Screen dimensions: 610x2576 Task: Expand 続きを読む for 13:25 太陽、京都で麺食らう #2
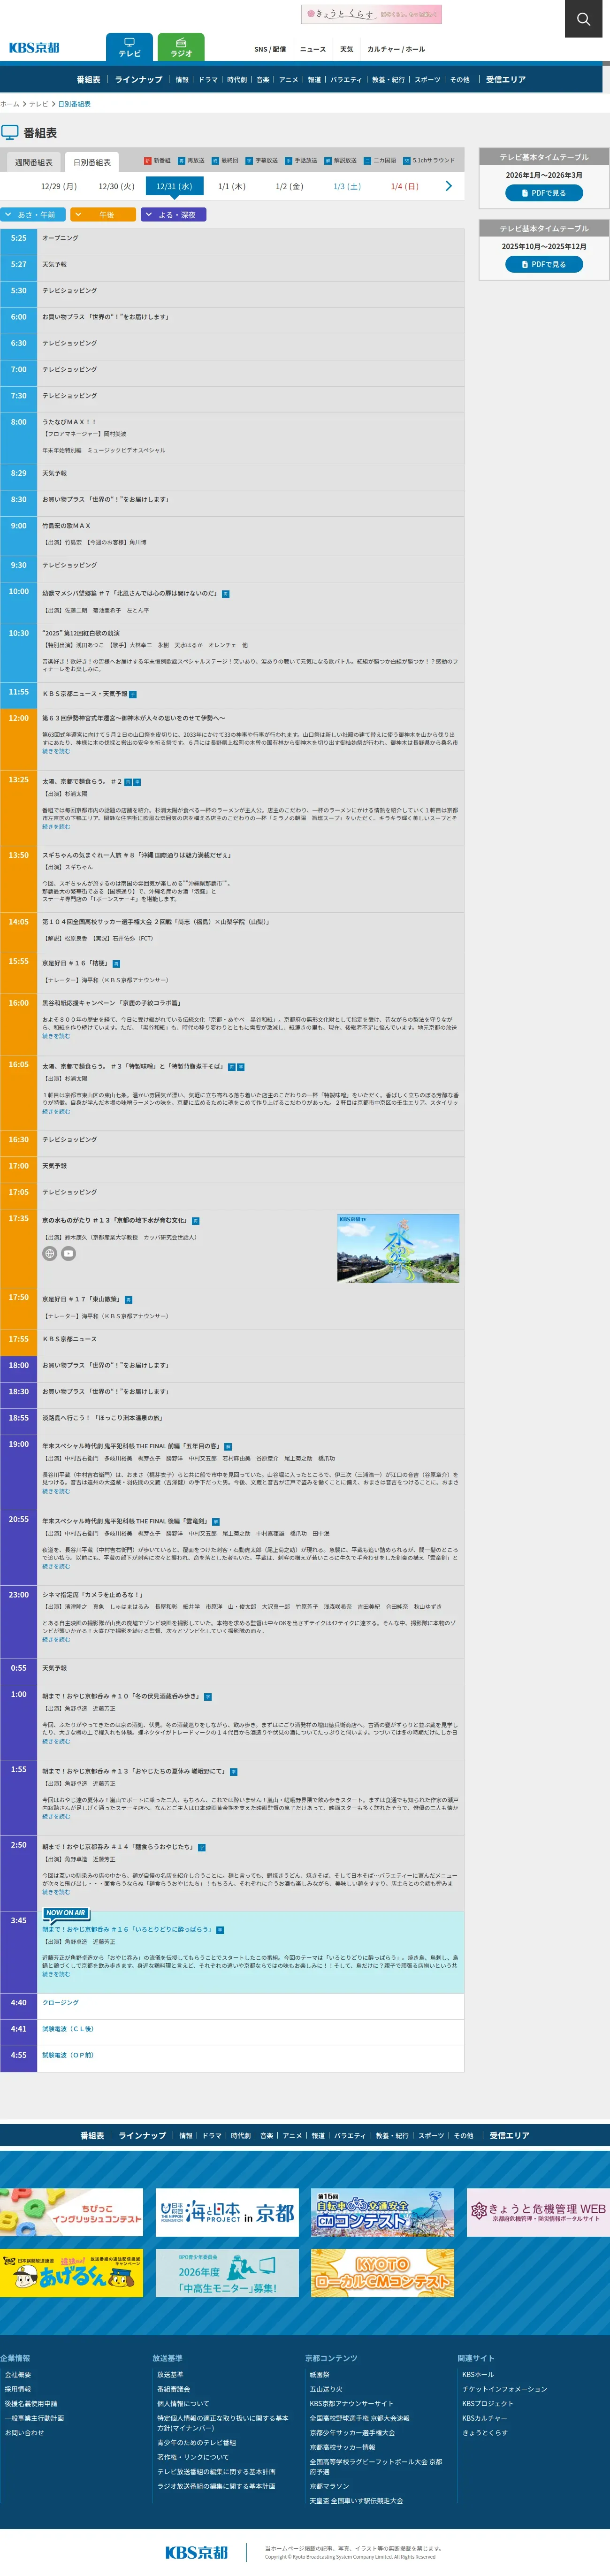pos(56,827)
